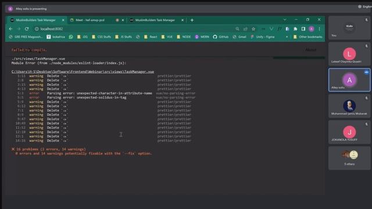Open the TaskManager.vue file path link
This screenshot has width=372, height=209.
(x=83, y=72)
